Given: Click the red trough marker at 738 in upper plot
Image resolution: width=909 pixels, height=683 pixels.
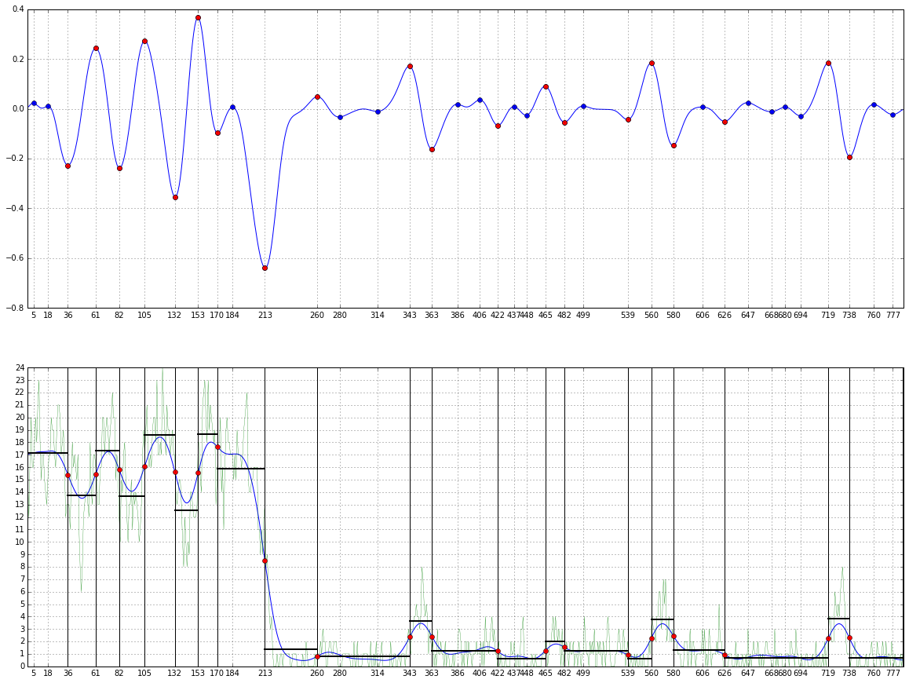Looking at the screenshot, I should click(x=850, y=157).
